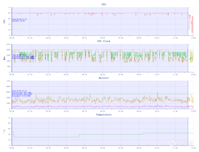Click the MHz axis label of CPU Clock
Screen dimensions: 199x152
[5, 58]
